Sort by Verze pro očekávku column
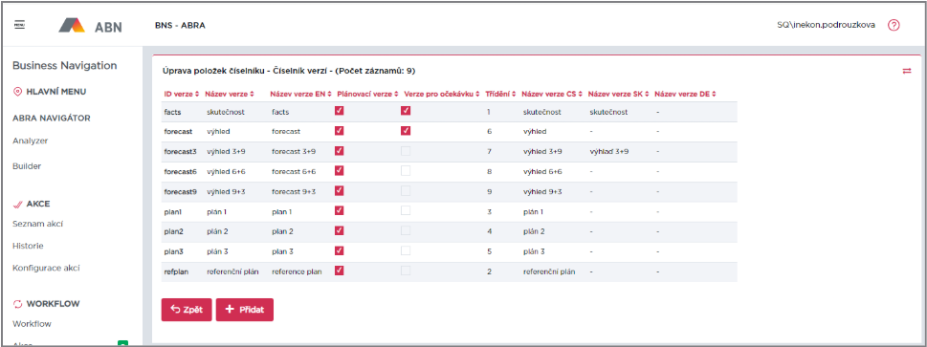The height and width of the screenshot is (347, 927). pos(442,94)
